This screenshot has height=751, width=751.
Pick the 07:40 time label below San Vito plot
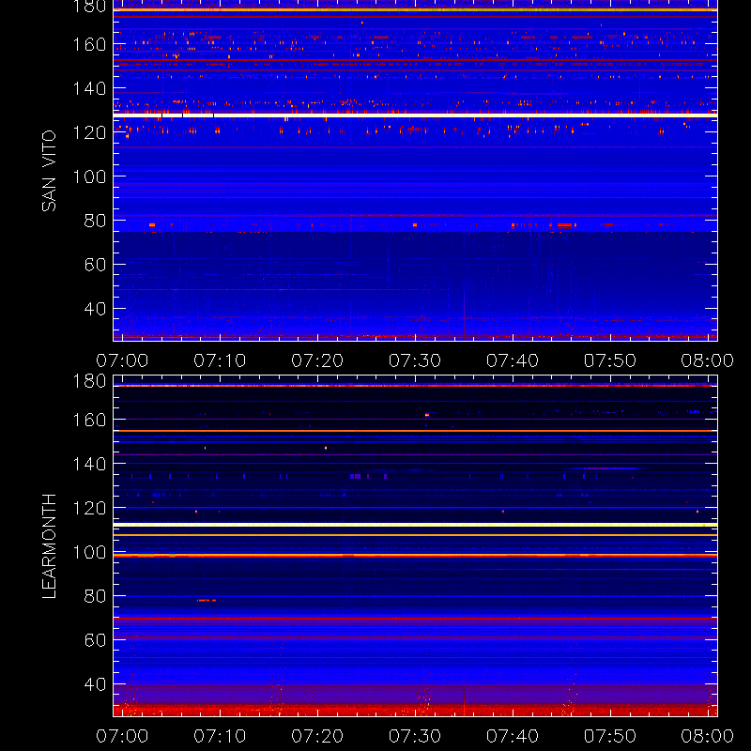click(513, 360)
